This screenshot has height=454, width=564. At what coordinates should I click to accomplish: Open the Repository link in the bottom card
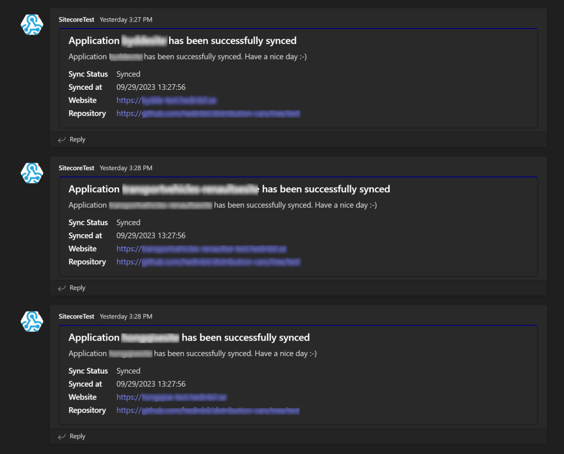[x=208, y=410]
